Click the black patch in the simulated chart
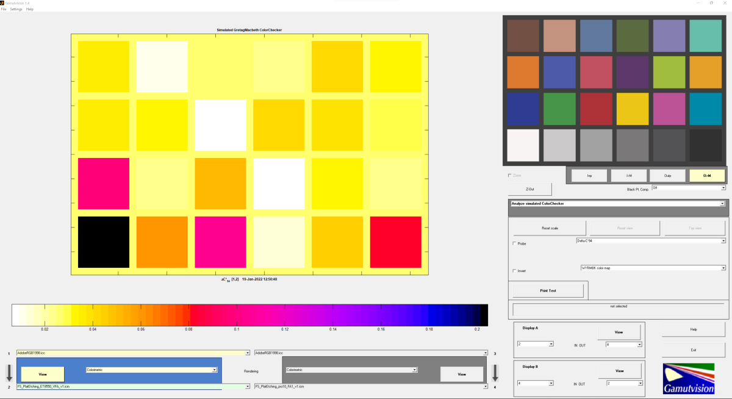This screenshot has width=732, height=399. click(x=103, y=242)
